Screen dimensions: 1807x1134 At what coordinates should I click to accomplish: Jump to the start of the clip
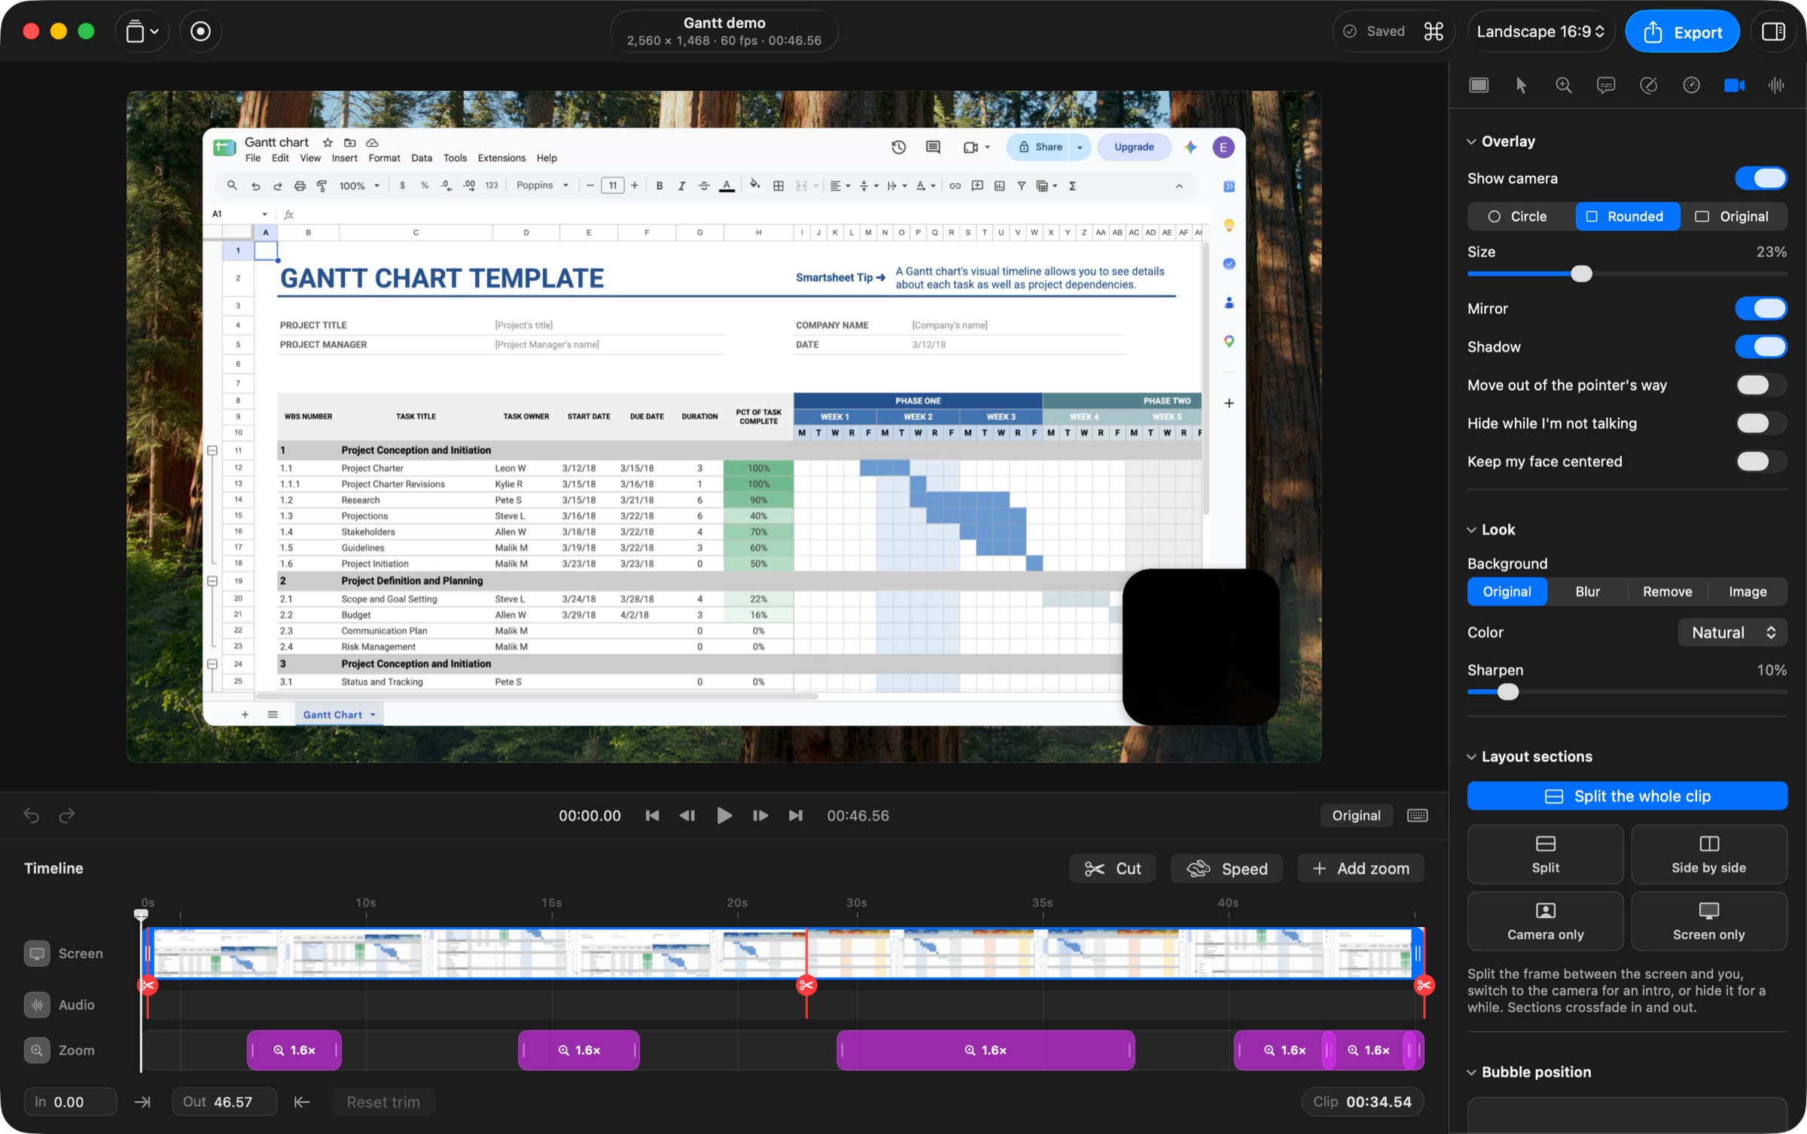652,815
